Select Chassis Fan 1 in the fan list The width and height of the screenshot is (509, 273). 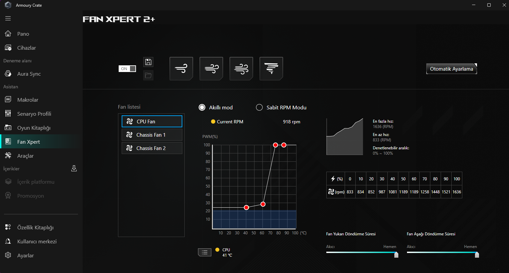152,135
